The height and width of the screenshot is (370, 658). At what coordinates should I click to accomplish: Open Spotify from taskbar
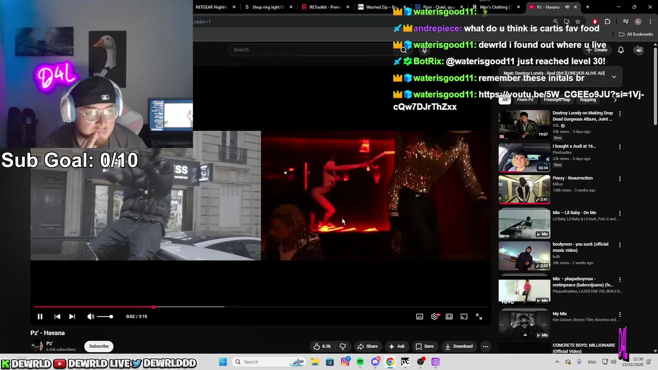point(360,362)
